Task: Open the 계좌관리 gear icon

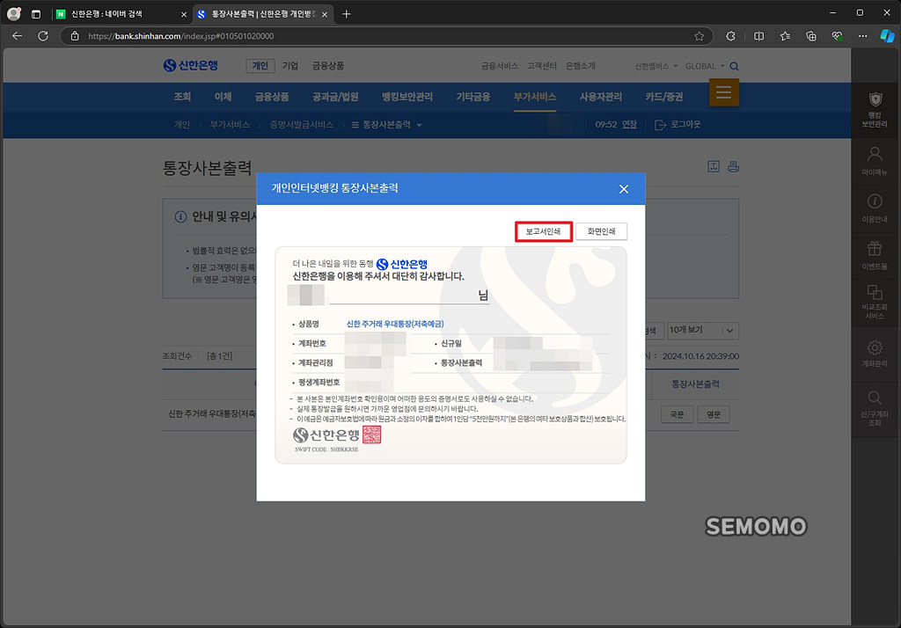Action: click(875, 353)
